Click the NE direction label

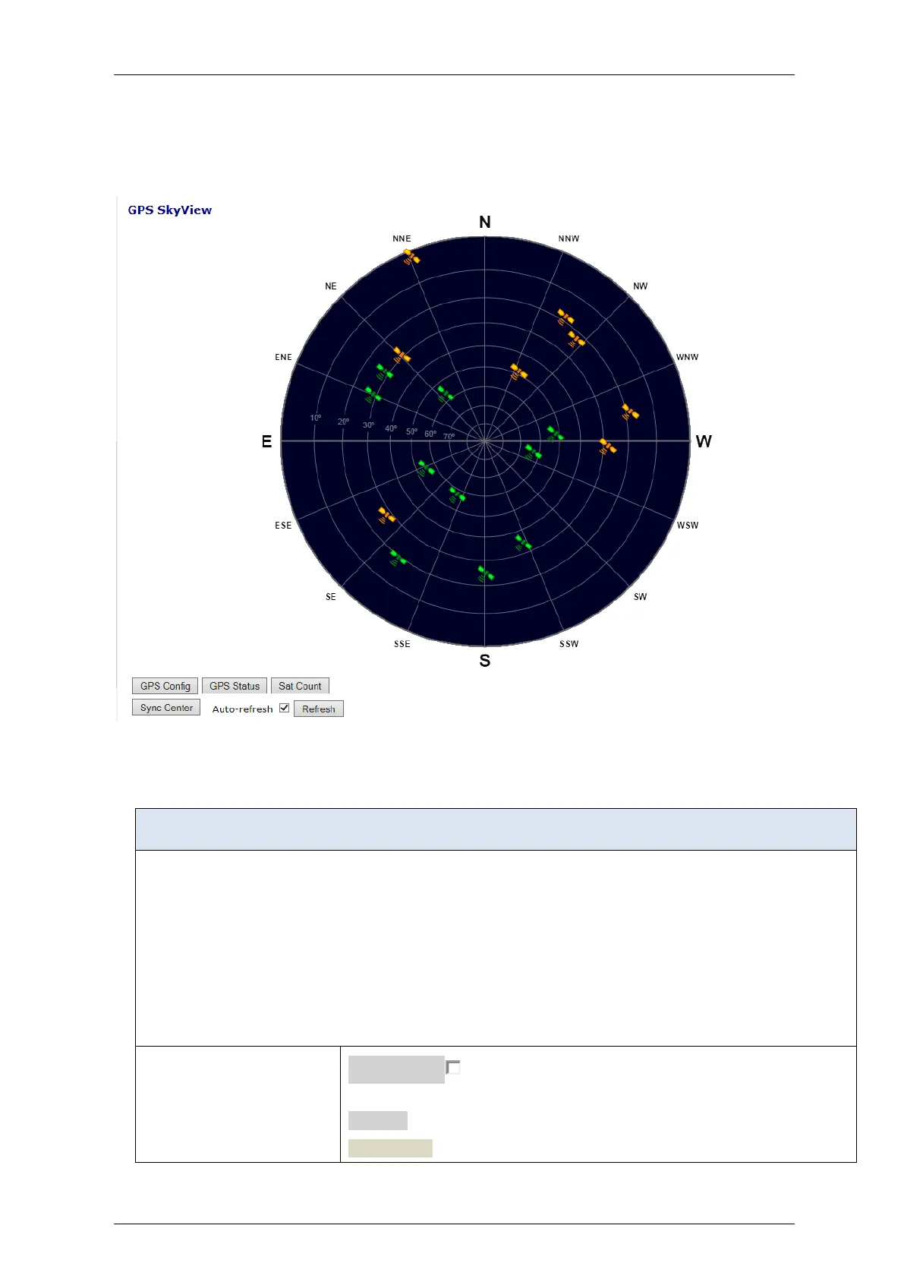coord(331,286)
